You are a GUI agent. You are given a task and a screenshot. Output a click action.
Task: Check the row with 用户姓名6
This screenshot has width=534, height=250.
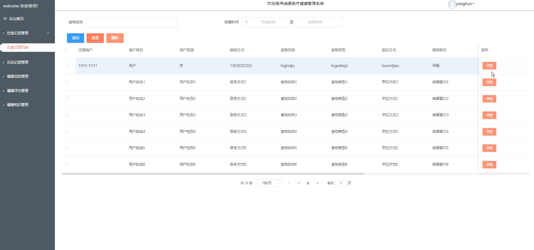click(x=67, y=164)
